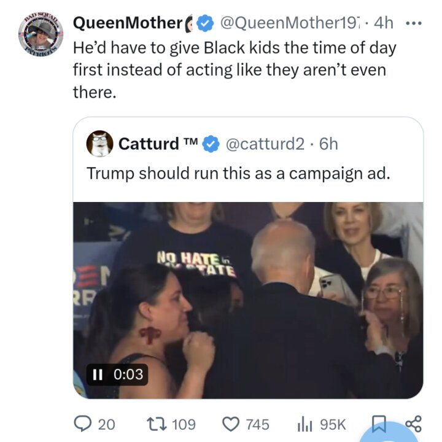Click Catturd's blue verified checkmark
This screenshot has height=442, width=442.
tap(211, 144)
